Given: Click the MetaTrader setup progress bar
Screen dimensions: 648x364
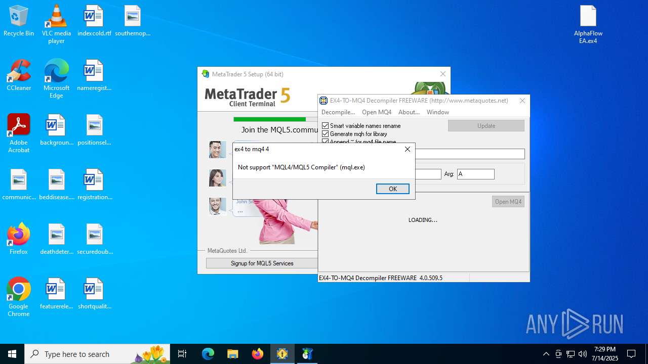Looking at the screenshot, I should tap(276, 119).
